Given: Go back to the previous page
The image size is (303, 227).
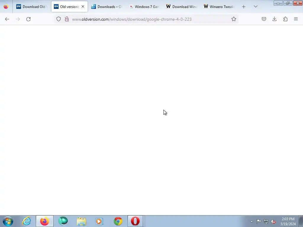Looking at the screenshot, I should [7, 19].
